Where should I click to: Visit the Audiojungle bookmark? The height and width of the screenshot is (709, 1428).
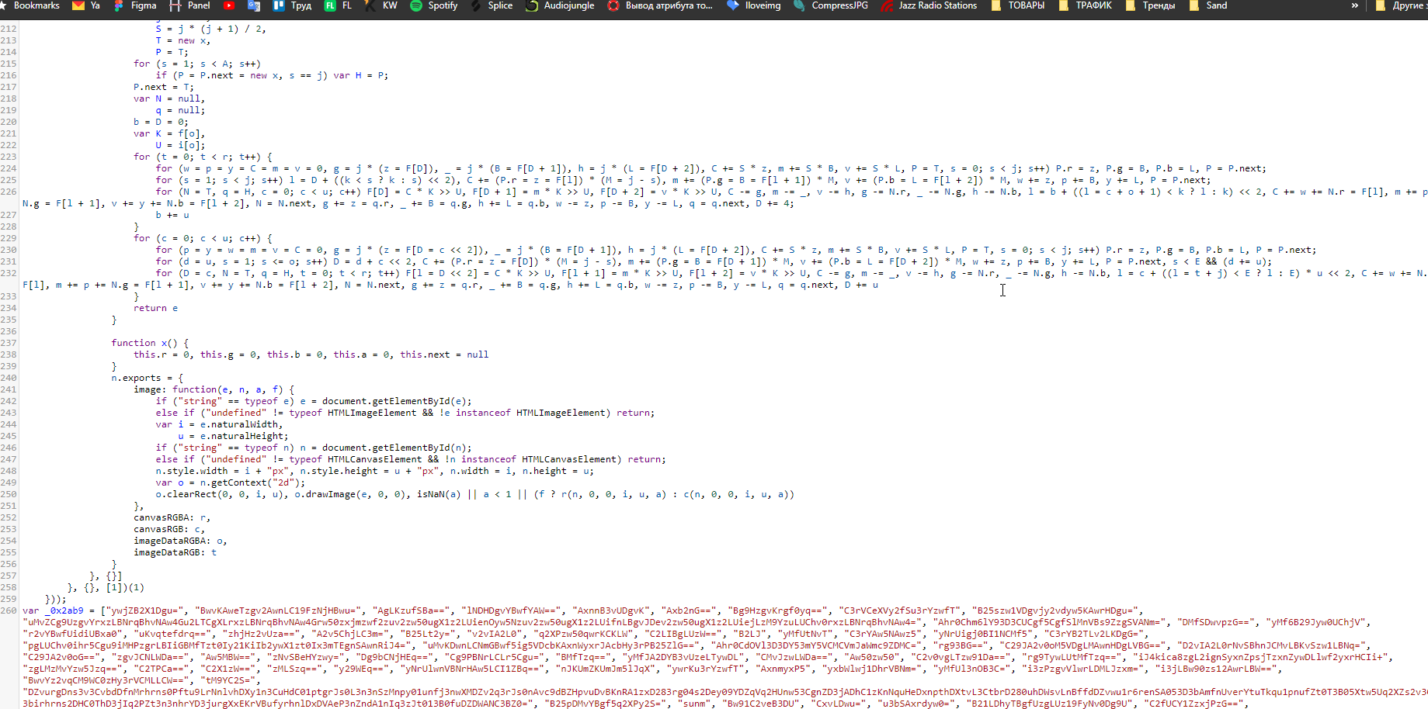(x=560, y=5)
